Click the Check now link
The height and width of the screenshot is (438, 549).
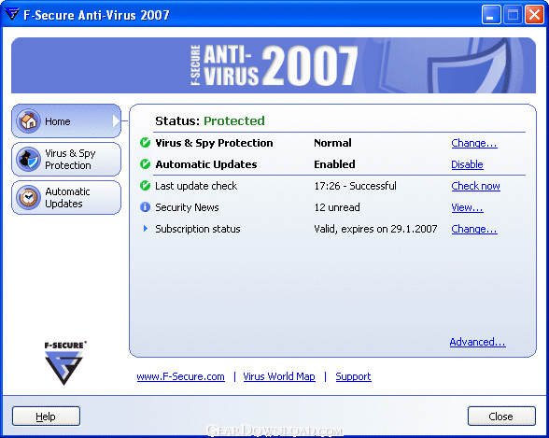[475, 186]
